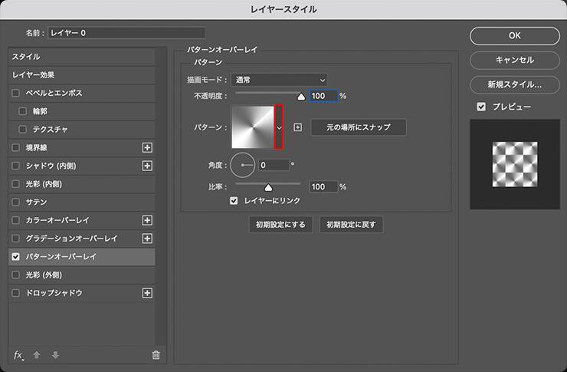The height and width of the screenshot is (372, 567).
Task: Click the 名前 layer name input field
Action: (126, 33)
